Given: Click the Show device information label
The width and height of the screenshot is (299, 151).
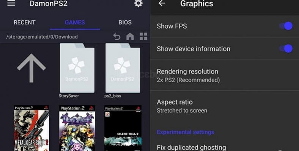Looking at the screenshot, I should coord(194,49).
